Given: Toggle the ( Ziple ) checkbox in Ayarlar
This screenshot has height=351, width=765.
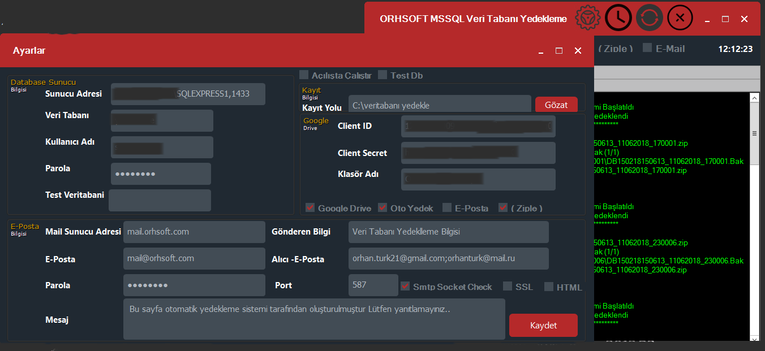Looking at the screenshot, I should [503, 207].
